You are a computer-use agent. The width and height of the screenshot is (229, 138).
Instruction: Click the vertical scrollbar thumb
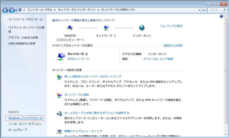click(x=226, y=71)
